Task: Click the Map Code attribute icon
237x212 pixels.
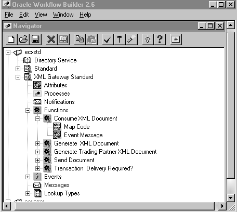Action: click(x=57, y=127)
